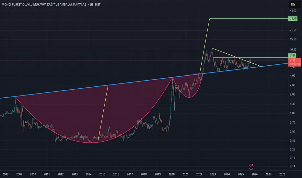Click the 0,19 price axis label
This screenshot has height=178, width=302.
(x=292, y=158)
